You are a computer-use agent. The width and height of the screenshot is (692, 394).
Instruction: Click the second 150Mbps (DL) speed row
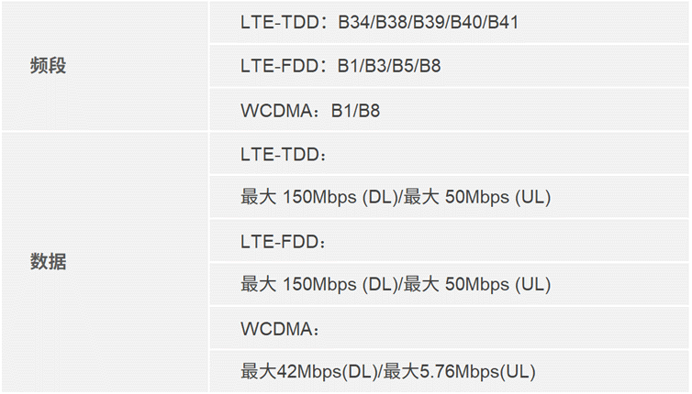click(449, 284)
